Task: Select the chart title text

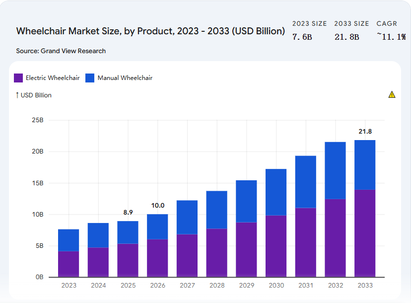Action: [150, 31]
